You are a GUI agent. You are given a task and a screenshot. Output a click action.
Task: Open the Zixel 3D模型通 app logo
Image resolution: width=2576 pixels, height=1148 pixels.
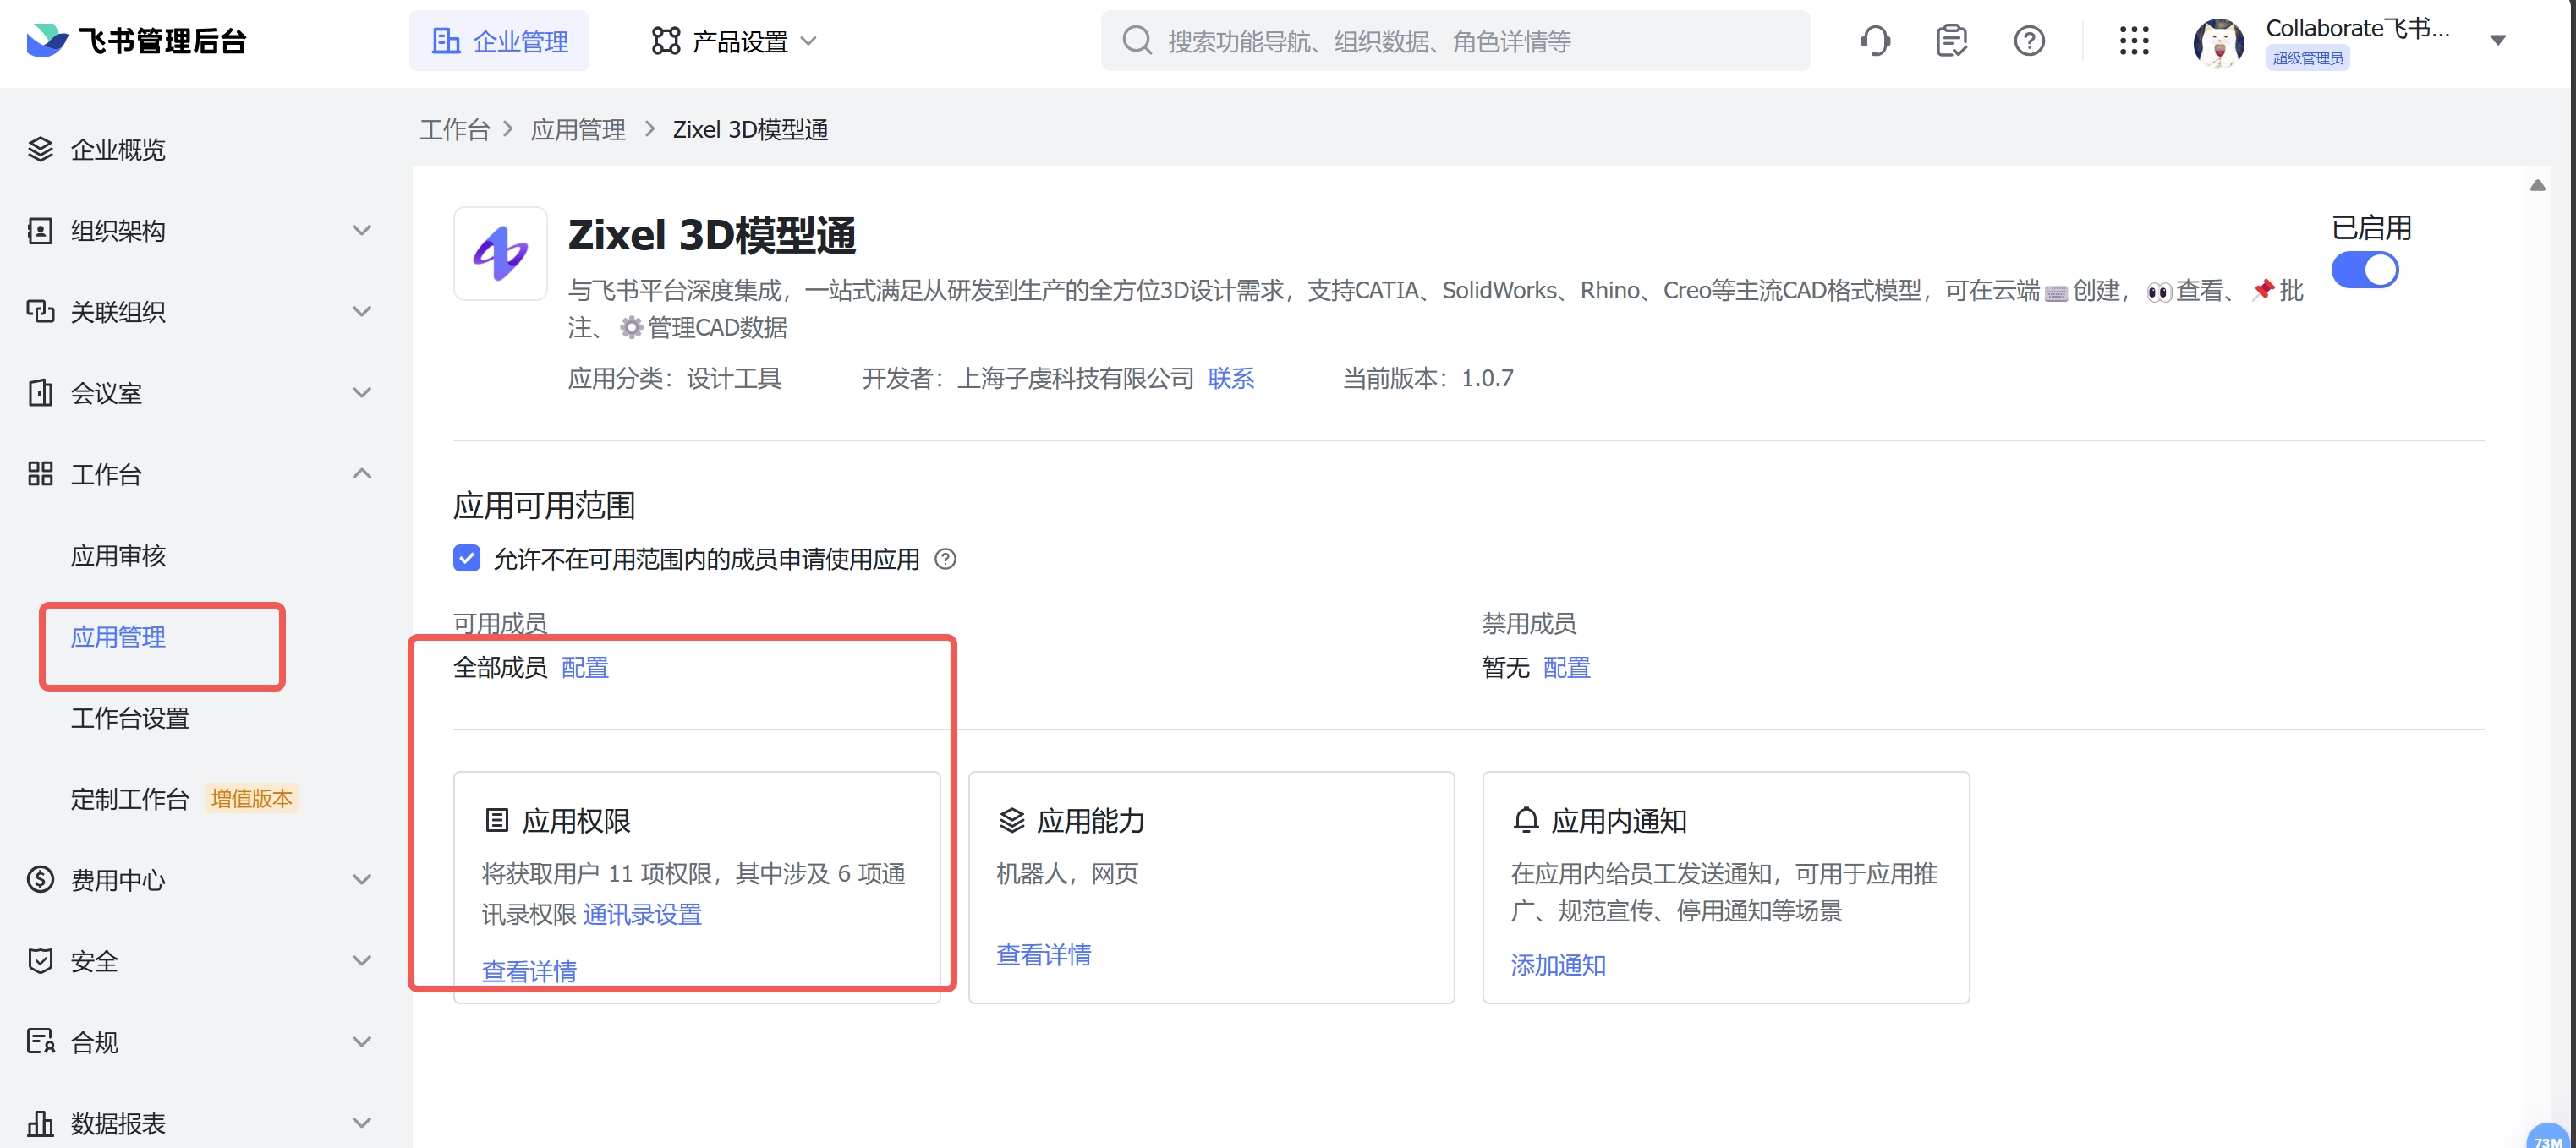click(x=501, y=253)
